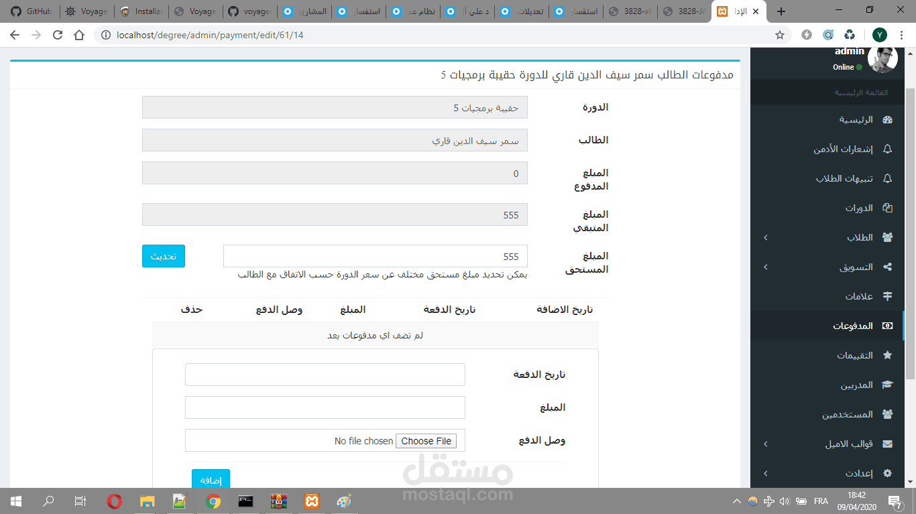Click the الرئيسية dashboard icon in sidebar
This screenshot has width=916, height=514.
tap(887, 120)
